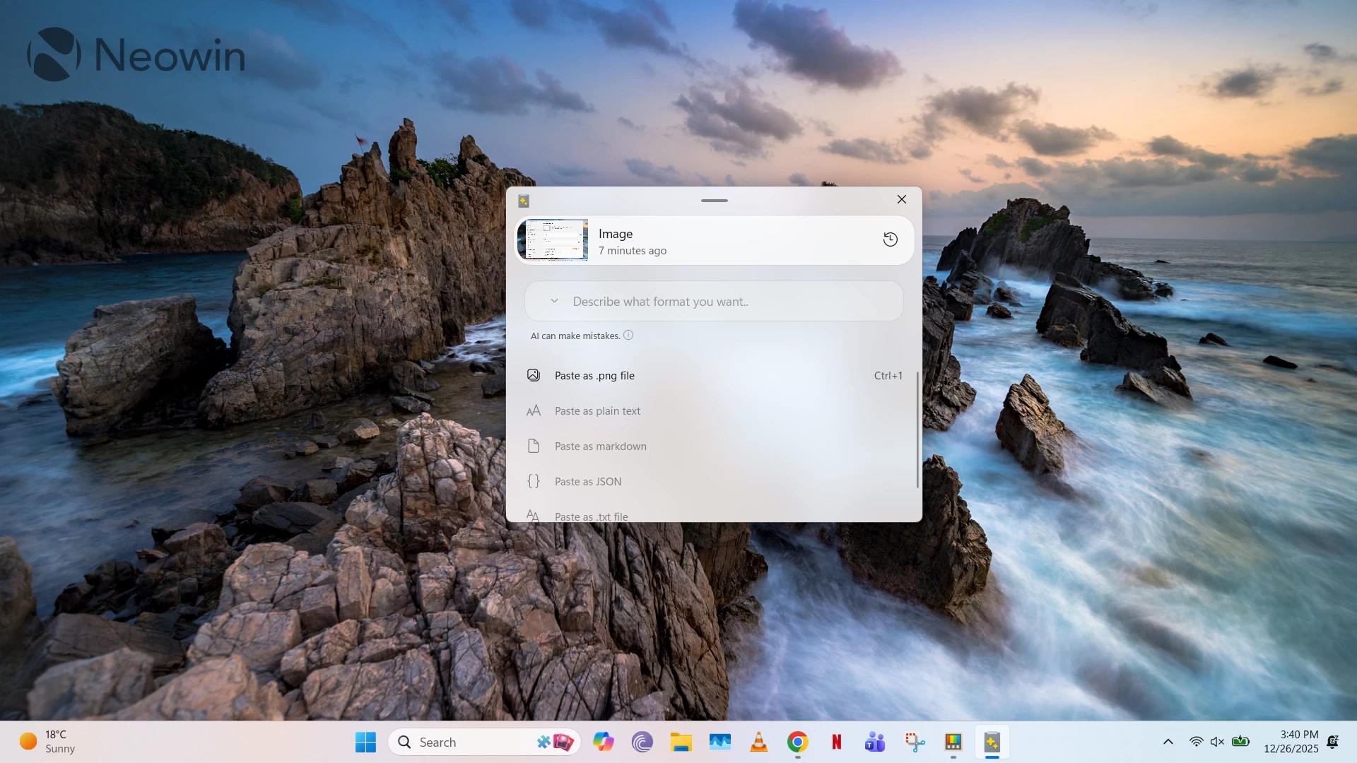Click the document icon beside Paste as markdown
Viewport: 1357px width, 763px height.
(x=534, y=446)
